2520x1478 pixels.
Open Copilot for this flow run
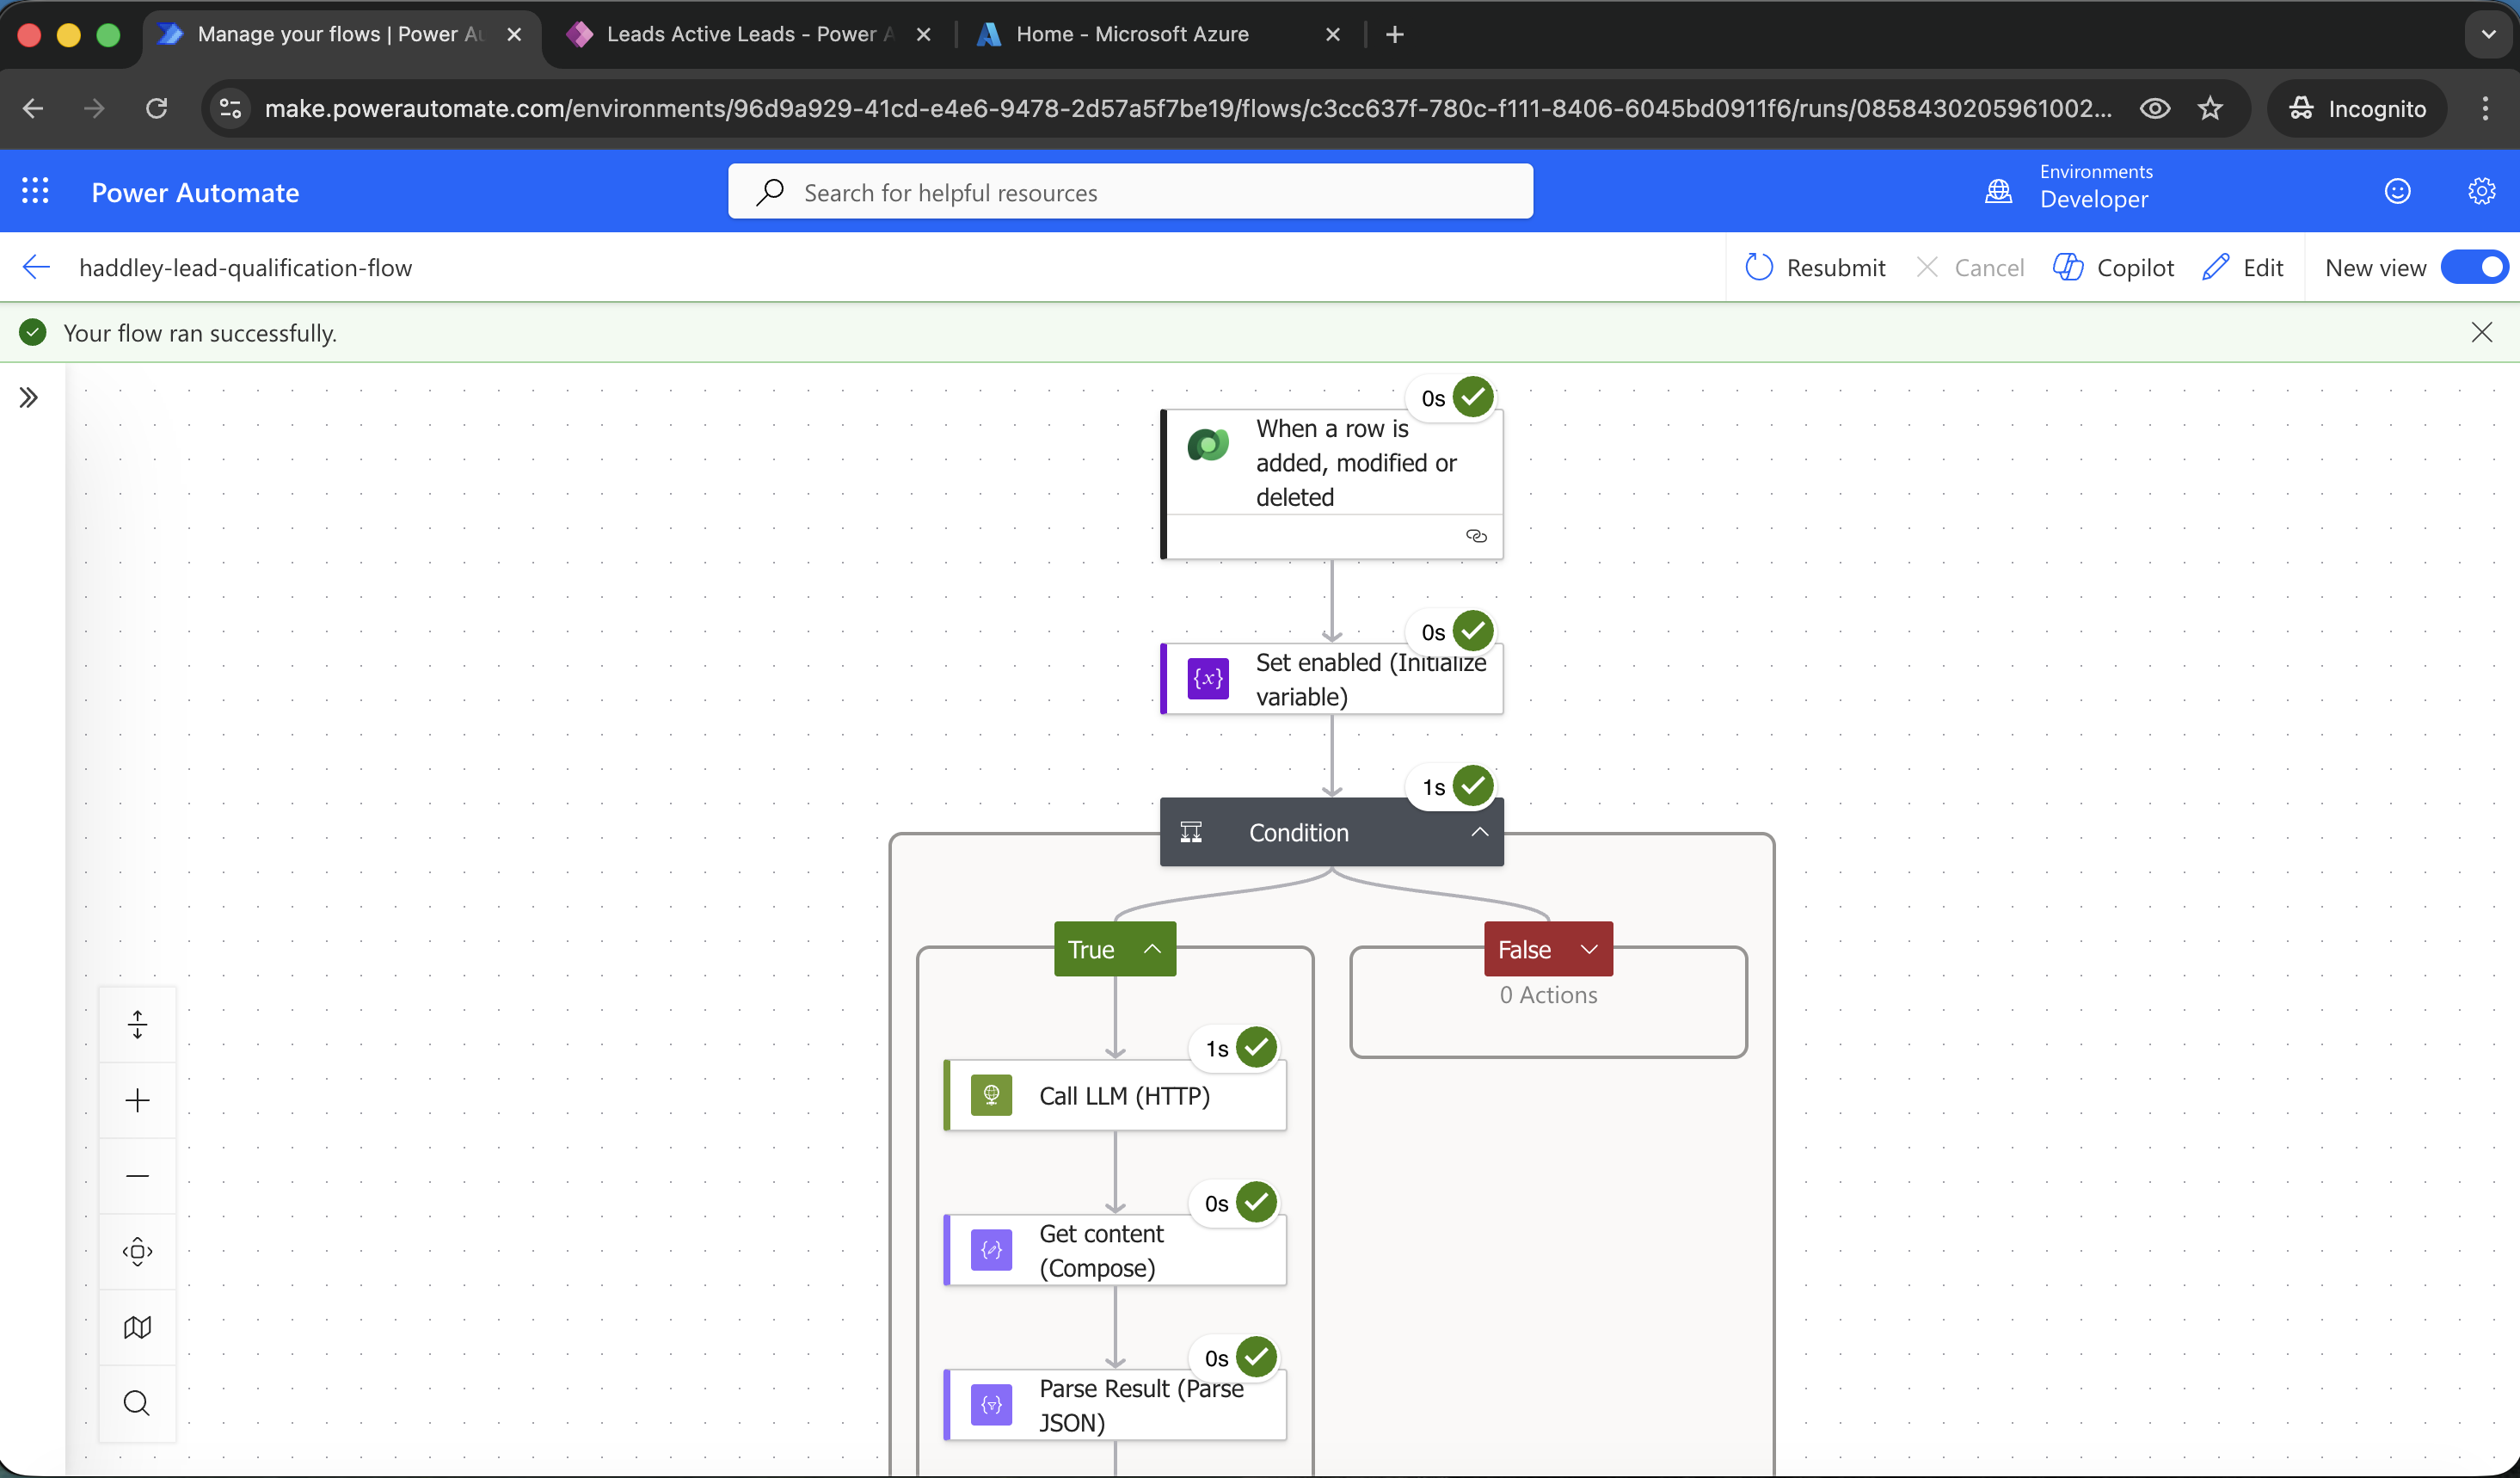[x=2113, y=267]
